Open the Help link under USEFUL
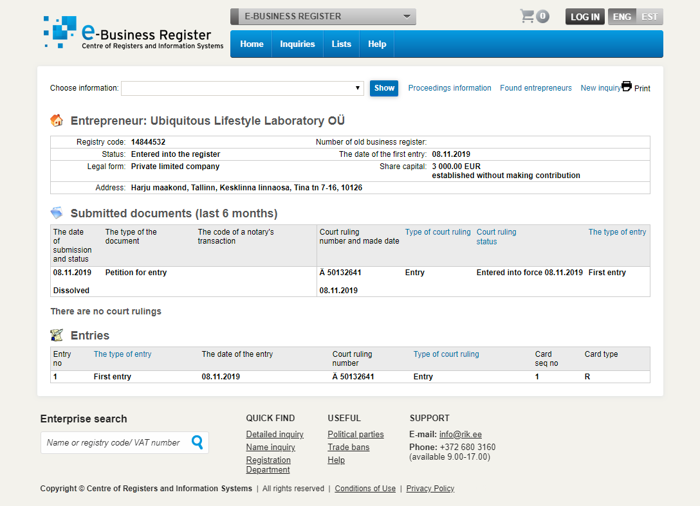The image size is (700, 506). pos(336,460)
